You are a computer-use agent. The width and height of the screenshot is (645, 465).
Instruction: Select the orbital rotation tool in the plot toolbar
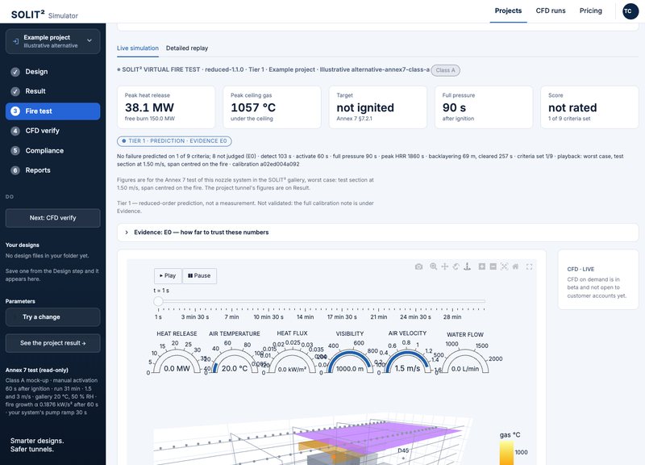(x=456, y=266)
